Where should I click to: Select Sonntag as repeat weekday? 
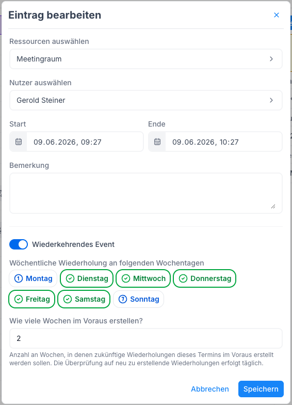click(x=138, y=299)
